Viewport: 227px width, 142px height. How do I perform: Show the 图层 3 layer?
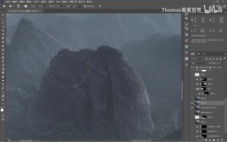(192, 98)
